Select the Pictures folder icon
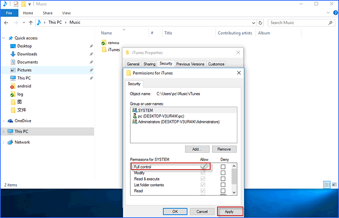This screenshot has width=339, height=218. pyautogui.click(x=13, y=70)
